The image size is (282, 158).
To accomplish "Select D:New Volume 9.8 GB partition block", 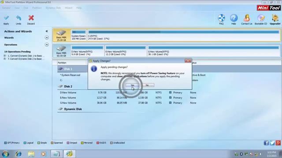I will [x=87, y=51].
